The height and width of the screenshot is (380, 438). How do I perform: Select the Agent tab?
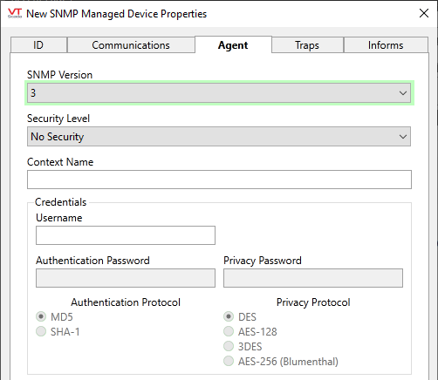tap(233, 44)
